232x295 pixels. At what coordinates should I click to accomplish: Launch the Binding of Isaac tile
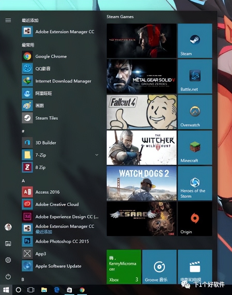[142, 219]
